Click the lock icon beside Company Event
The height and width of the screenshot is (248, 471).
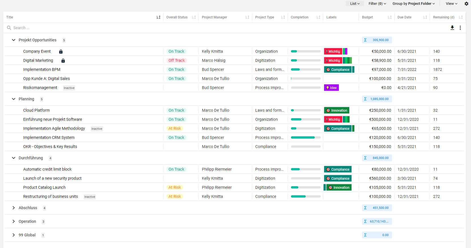(61, 52)
